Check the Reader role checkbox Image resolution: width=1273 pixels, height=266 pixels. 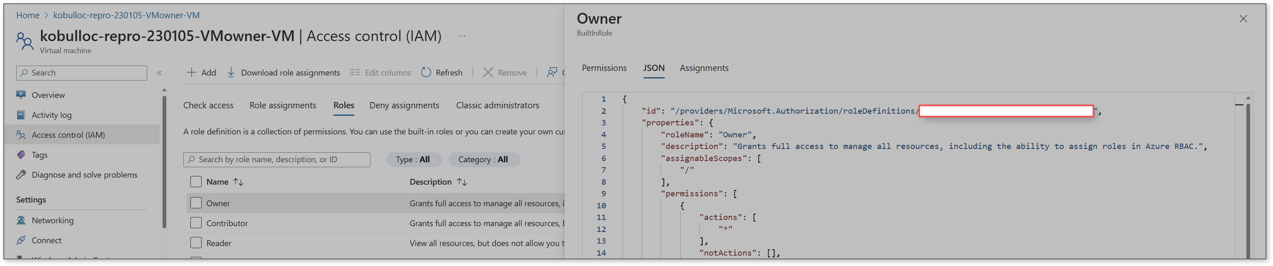(196, 243)
